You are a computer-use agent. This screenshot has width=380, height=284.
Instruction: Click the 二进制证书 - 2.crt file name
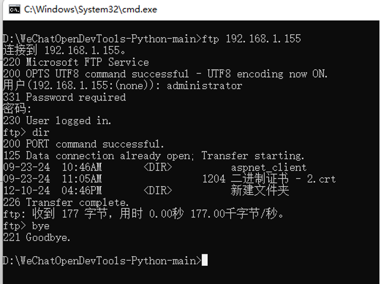point(284,179)
